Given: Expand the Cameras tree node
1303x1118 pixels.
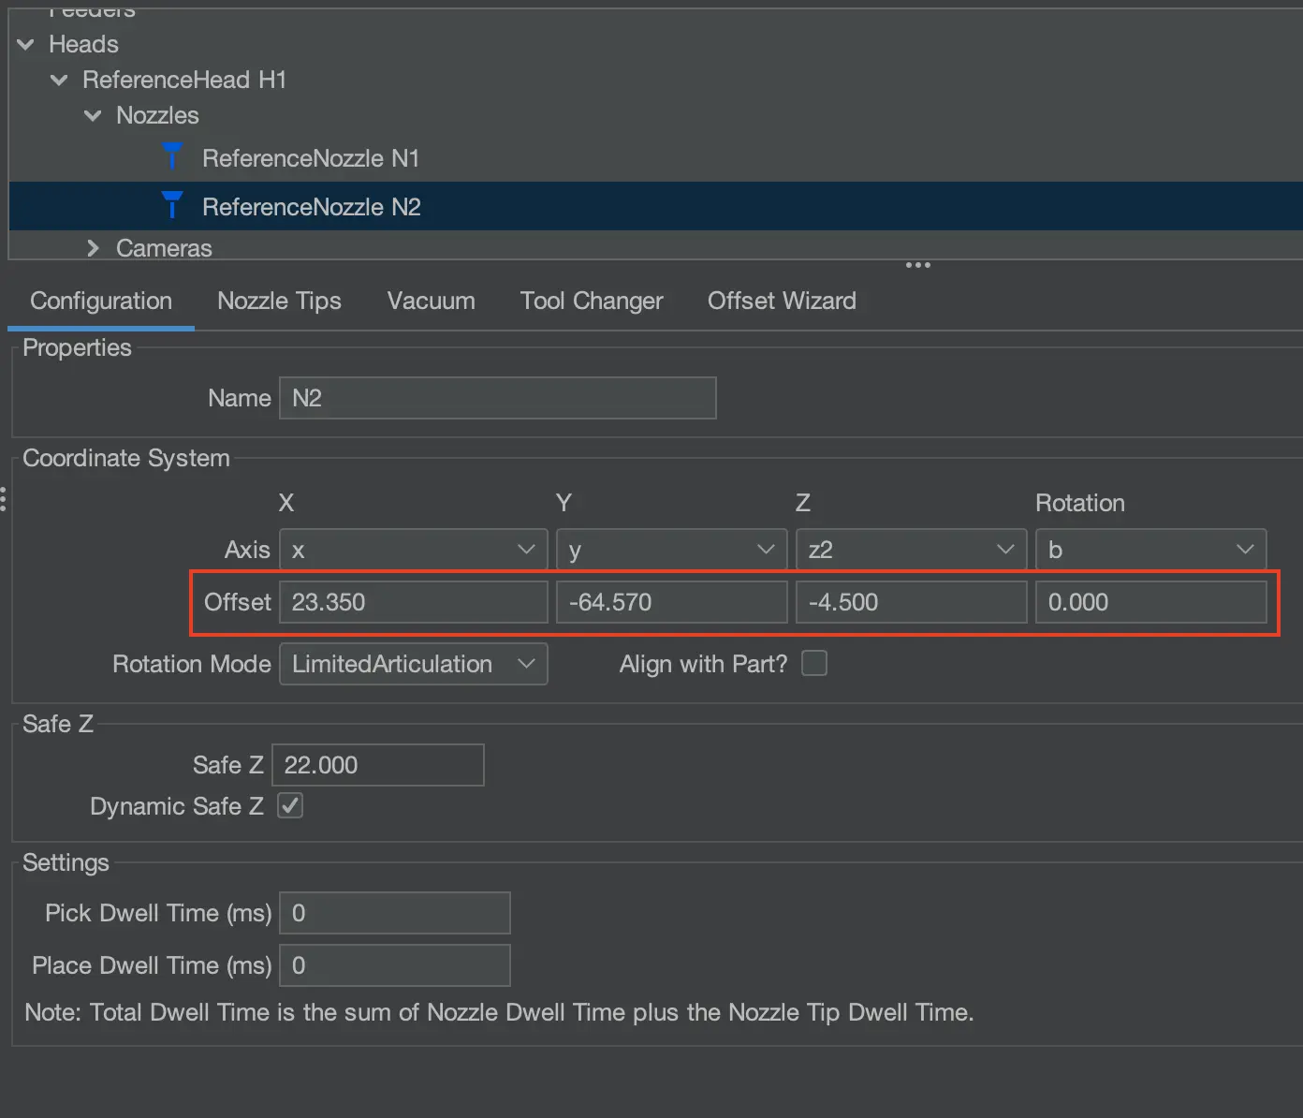Looking at the screenshot, I should [x=93, y=248].
